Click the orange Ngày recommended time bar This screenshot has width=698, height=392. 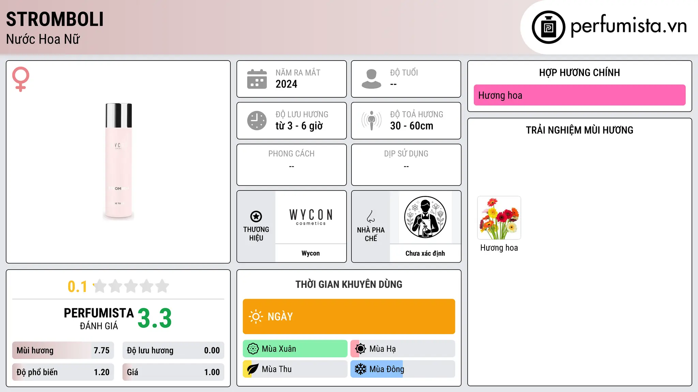pos(349,316)
